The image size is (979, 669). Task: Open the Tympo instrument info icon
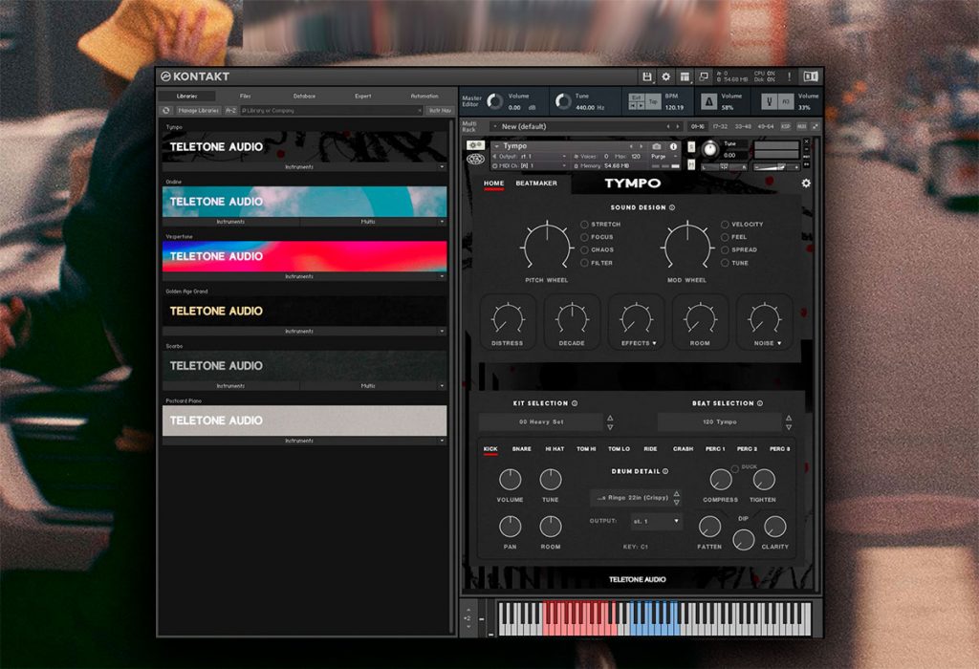pyautogui.click(x=673, y=146)
